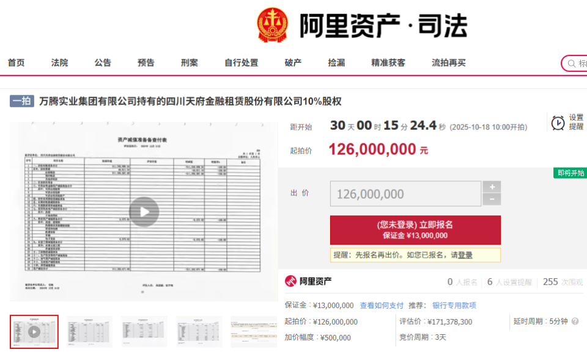The width and height of the screenshot is (587, 355).
Task: Click the 阿里资产 red logo icon
Action: (x=290, y=281)
